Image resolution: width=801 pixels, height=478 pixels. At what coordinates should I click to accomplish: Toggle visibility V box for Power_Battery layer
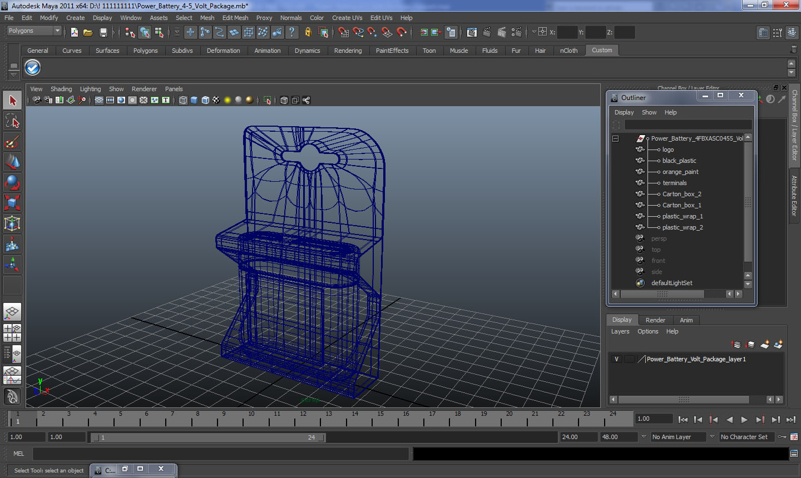tap(616, 359)
